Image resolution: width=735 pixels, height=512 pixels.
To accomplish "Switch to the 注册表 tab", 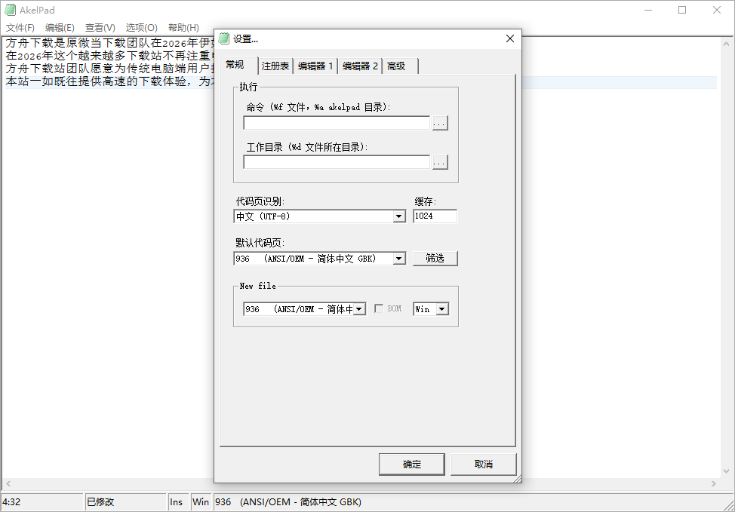I will (x=275, y=65).
